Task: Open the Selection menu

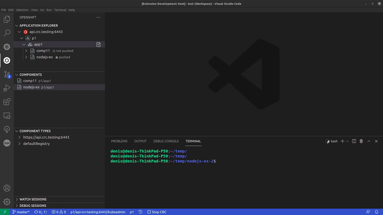Action: click(x=22, y=10)
